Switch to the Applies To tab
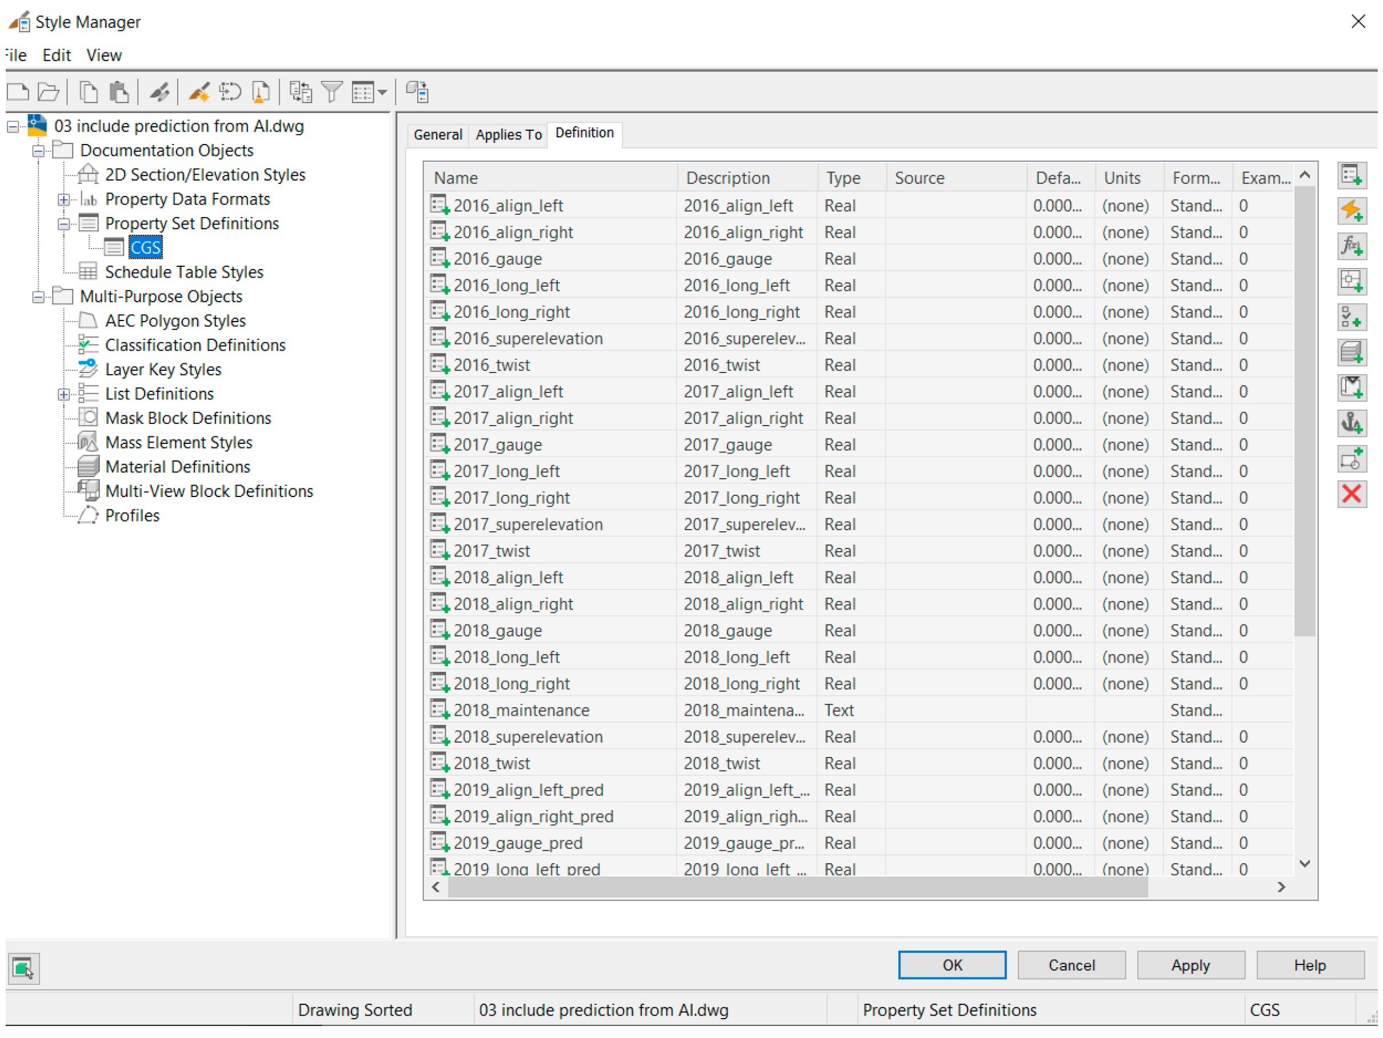The image size is (1383, 1038). (x=508, y=135)
